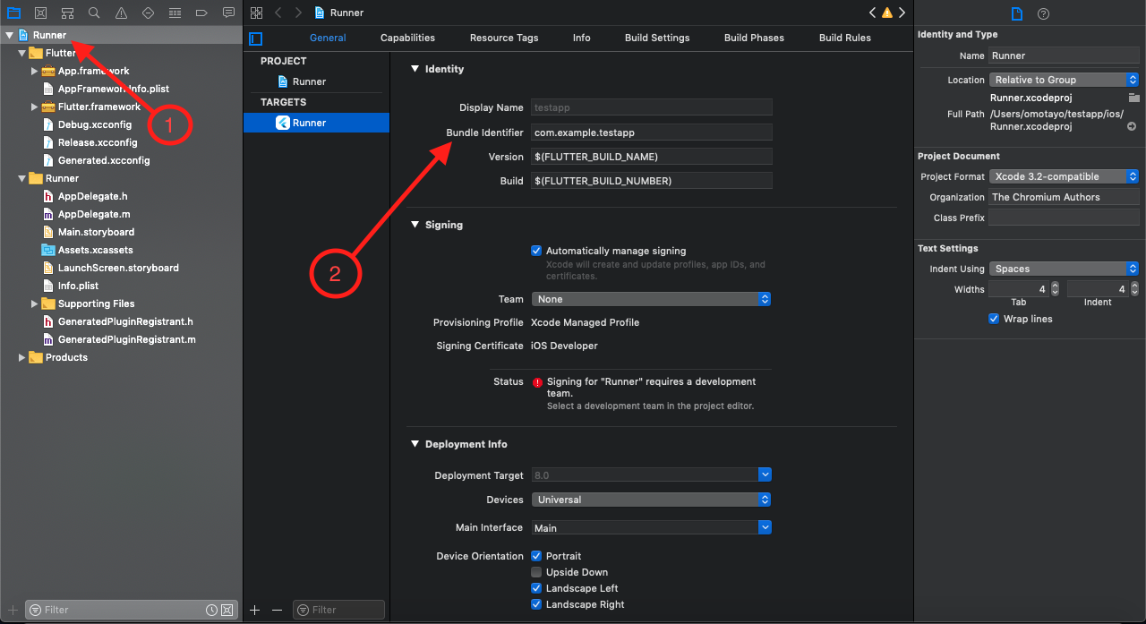The height and width of the screenshot is (624, 1146).
Task: Toggle the Wrap lines checkbox
Action: [x=994, y=319]
